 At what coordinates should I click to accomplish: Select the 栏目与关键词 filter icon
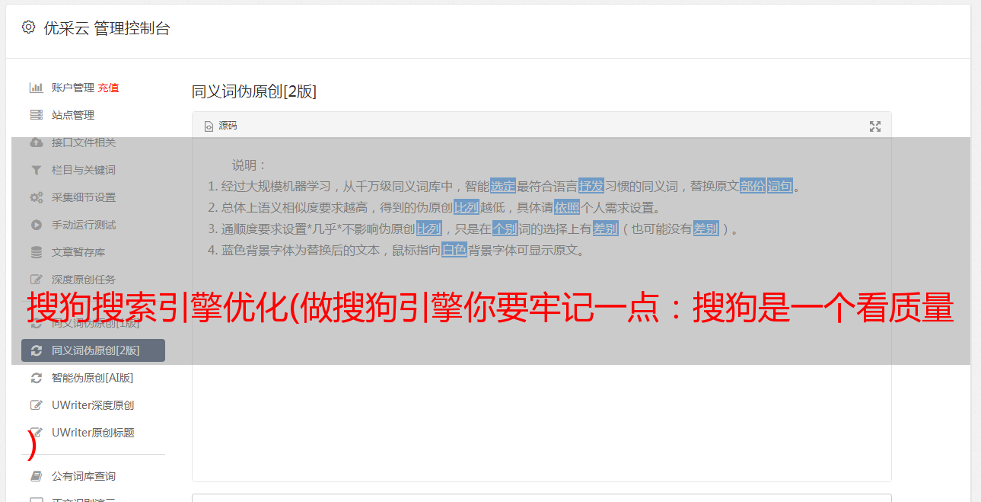pos(36,170)
